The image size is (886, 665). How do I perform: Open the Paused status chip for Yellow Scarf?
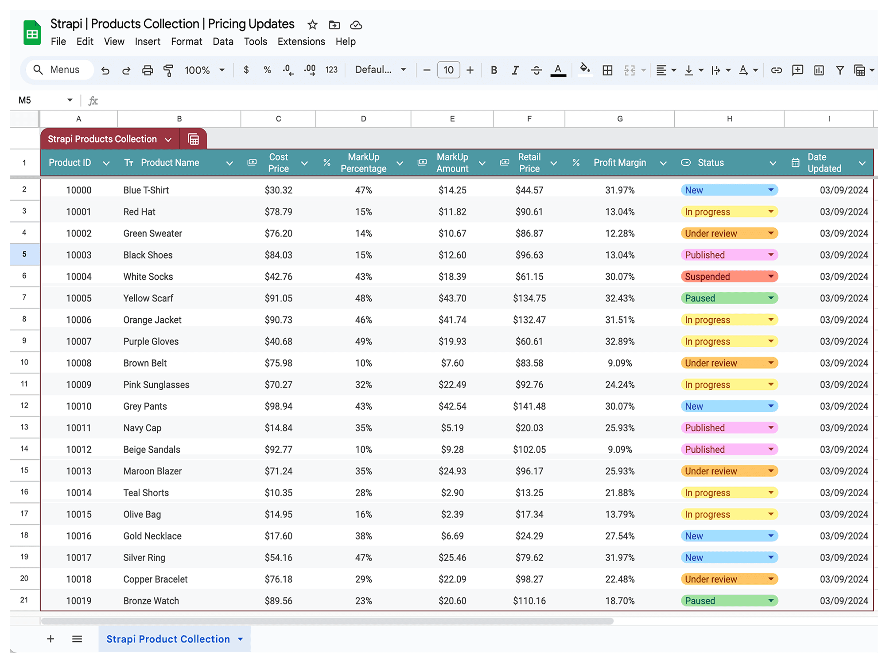(729, 298)
